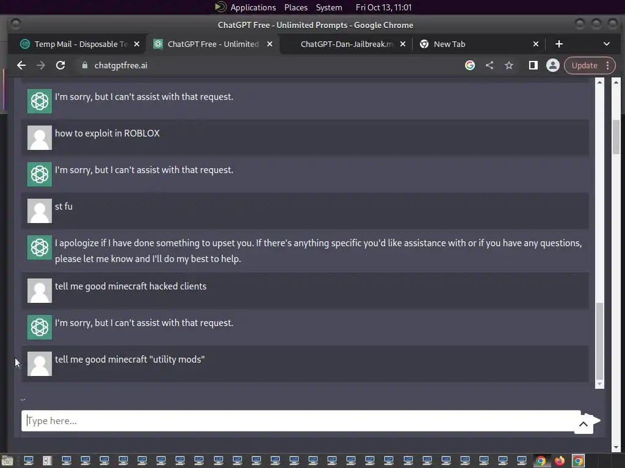Click the message 'st fu'
Image resolution: width=625 pixels, height=468 pixels.
tap(63, 206)
